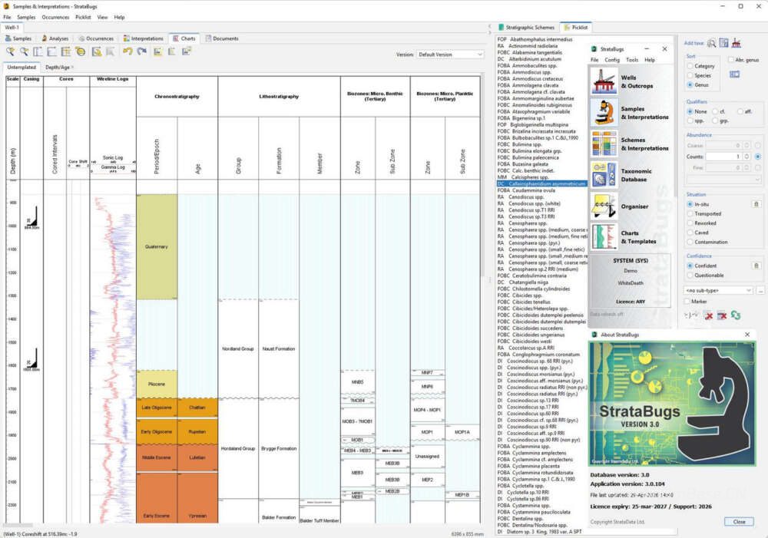Click the save chart icon in toolbar
The width and height of the screenshot is (768, 538).
pyautogui.click(x=157, y=51)
